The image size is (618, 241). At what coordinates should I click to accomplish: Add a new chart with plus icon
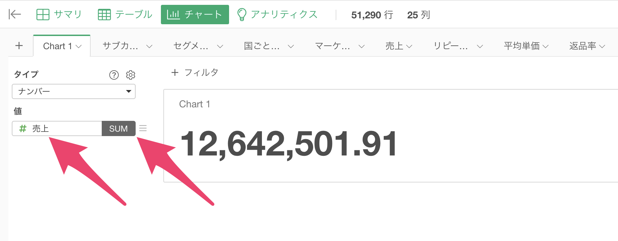tap(19, 46)
